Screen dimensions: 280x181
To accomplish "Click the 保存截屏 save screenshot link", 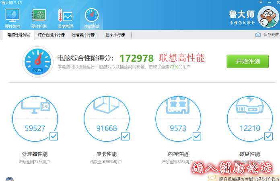I will point(271,35).
